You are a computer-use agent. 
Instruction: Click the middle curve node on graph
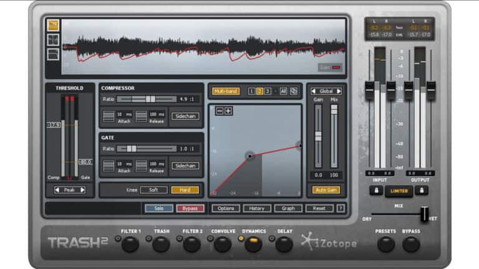click(x=250, y=156)
